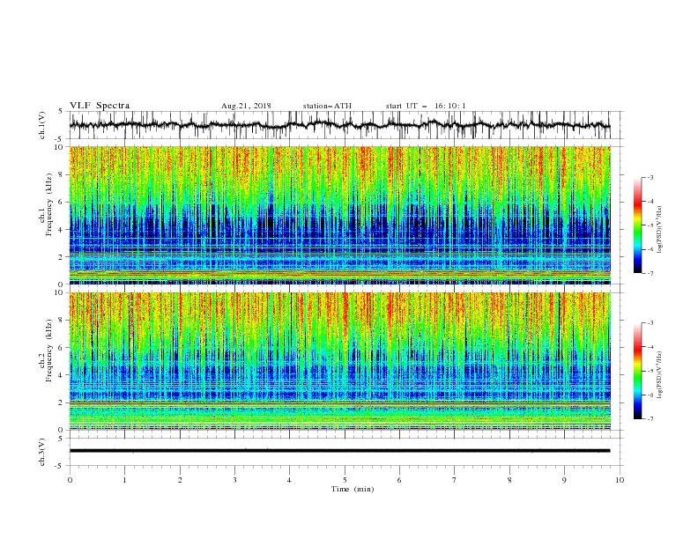Click time axis tick label "5"
The width and height of the screenshot is (698, 539).
coord(345,480)
